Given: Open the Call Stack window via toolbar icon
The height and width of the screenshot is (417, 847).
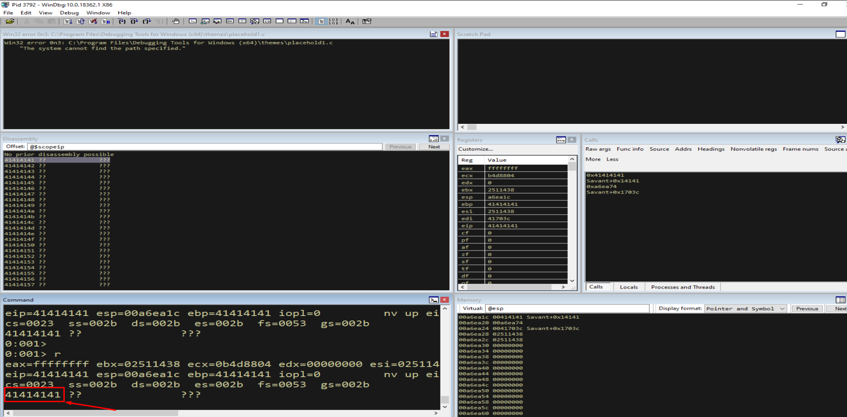Looking at the screenshot, I should click(254, 21).
